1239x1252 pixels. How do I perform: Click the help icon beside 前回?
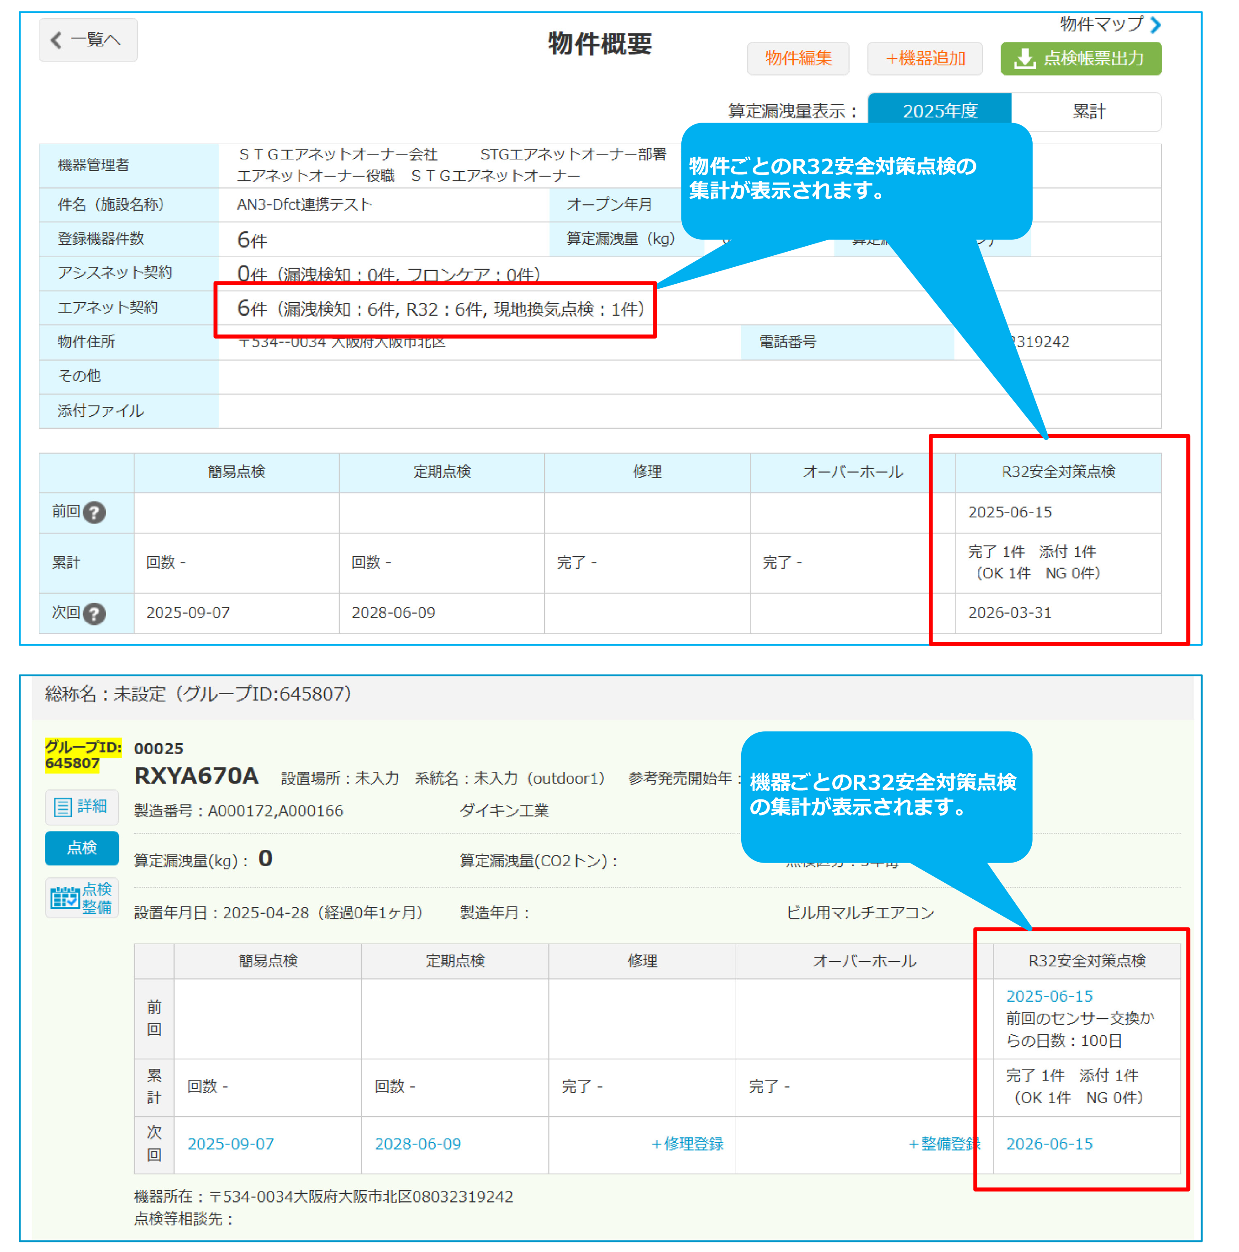[x=95, y=513]
